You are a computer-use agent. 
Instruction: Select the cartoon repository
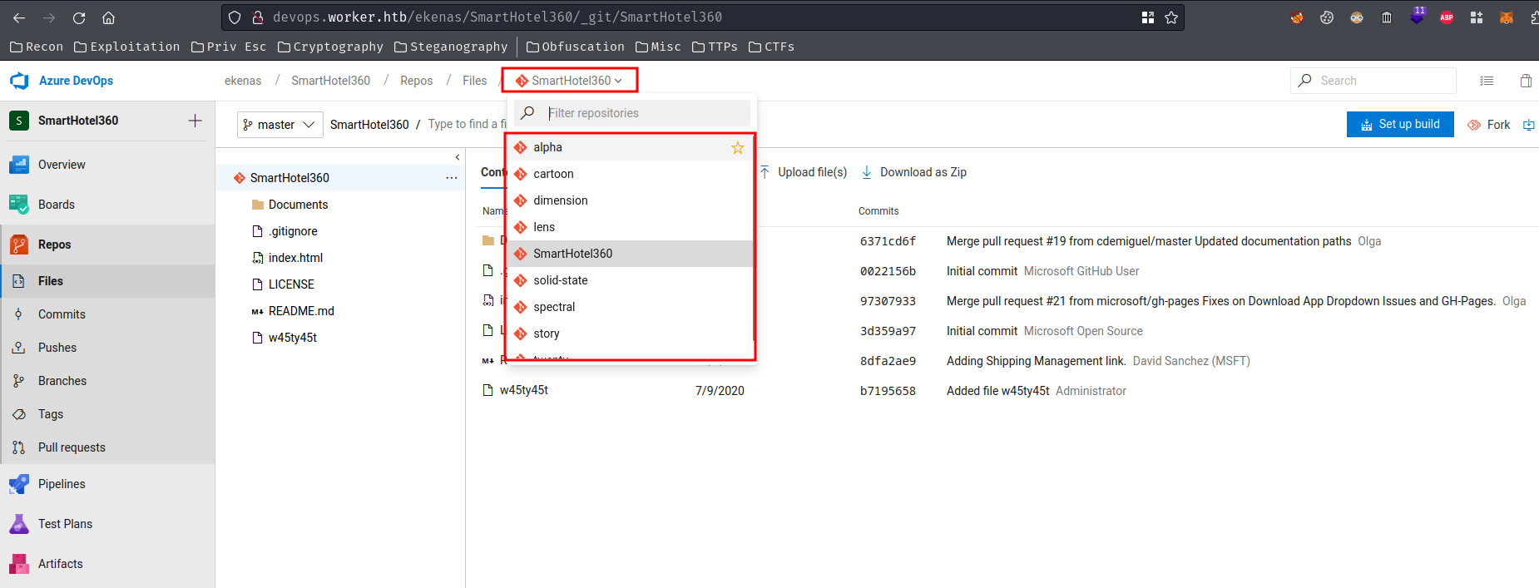click(630, 174)
